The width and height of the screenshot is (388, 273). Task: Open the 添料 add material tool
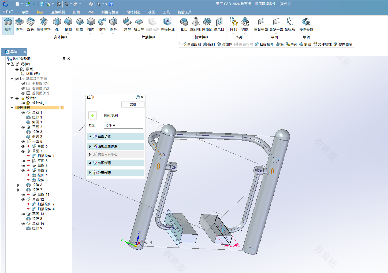click(x=102, y=24)
